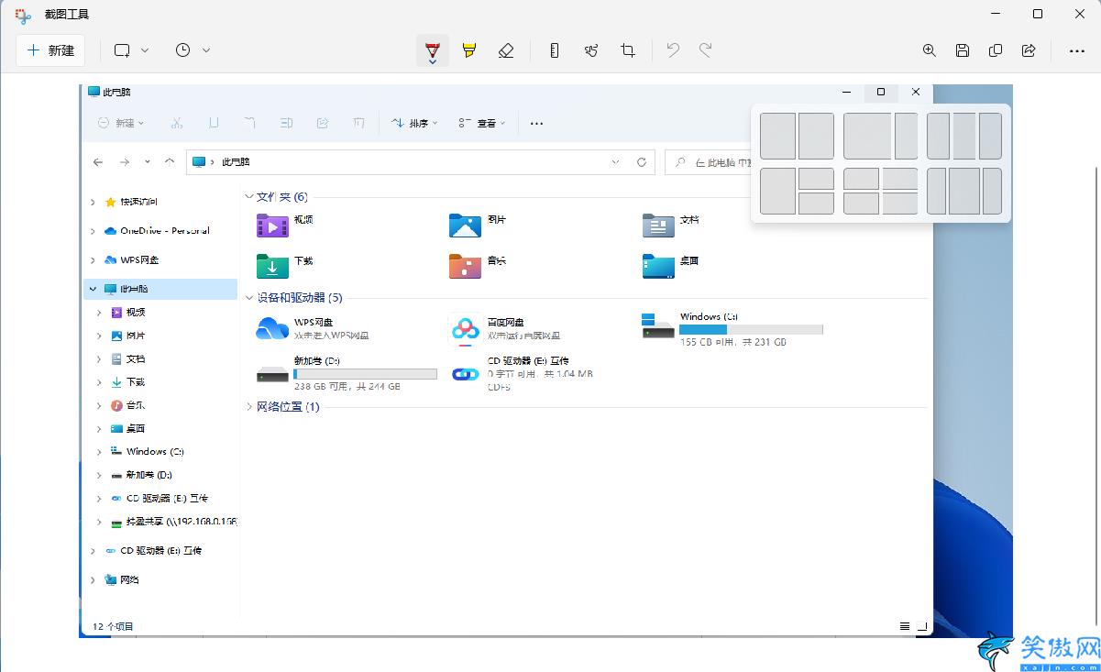Click the Explorer up-one-level arrow
The image size is (1101, 672).
pos(170,161)
